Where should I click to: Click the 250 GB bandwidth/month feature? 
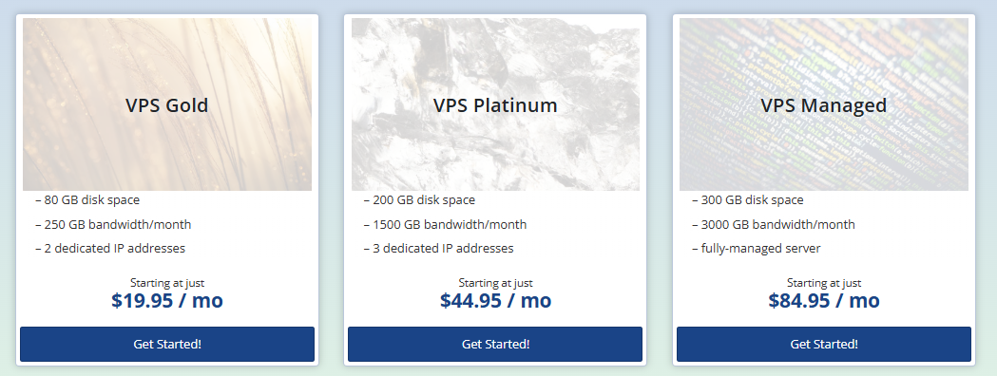point(113,225)
